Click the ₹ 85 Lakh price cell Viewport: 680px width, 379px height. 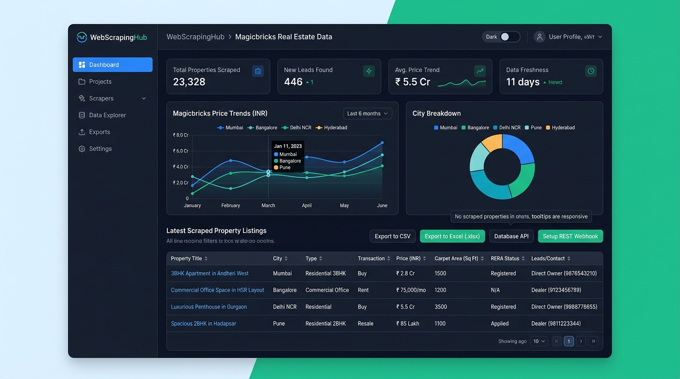[408, 324]
